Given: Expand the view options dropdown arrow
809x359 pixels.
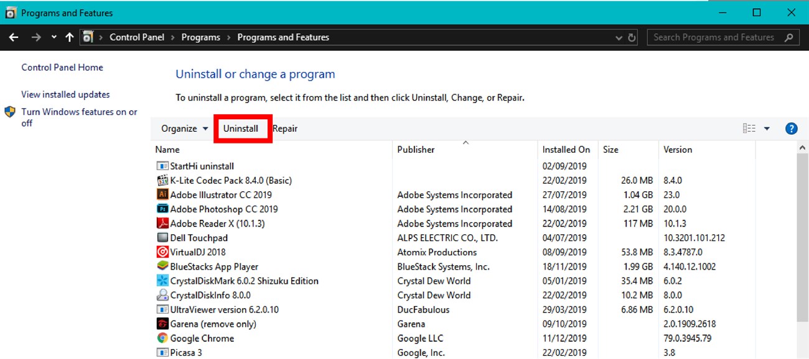Looking at the screenshot, I should click(x=767, y=129).
